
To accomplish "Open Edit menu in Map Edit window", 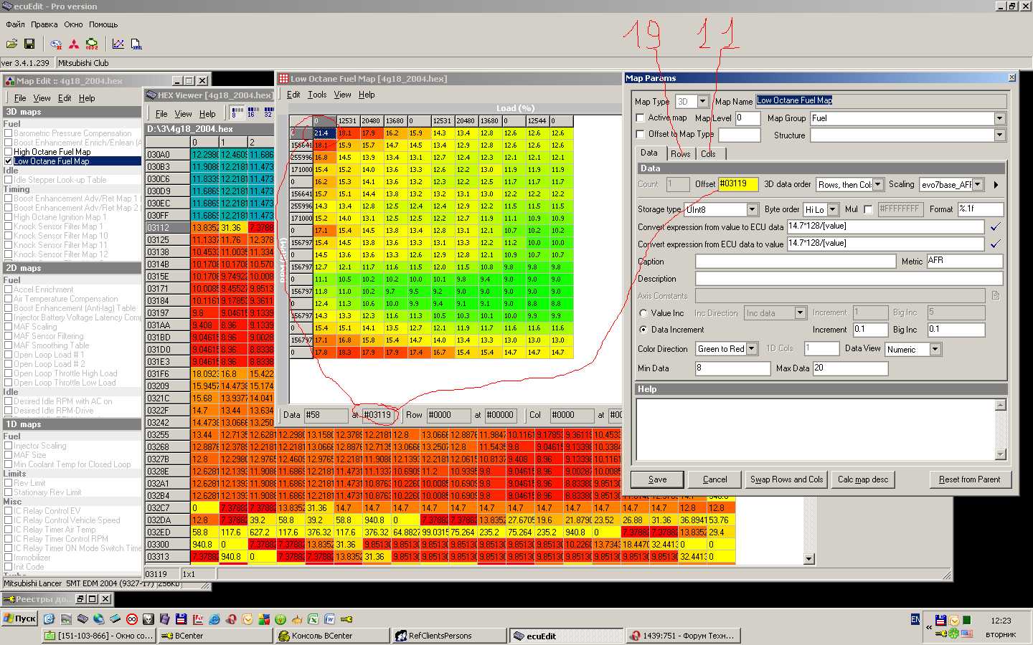I will point(65,98).
